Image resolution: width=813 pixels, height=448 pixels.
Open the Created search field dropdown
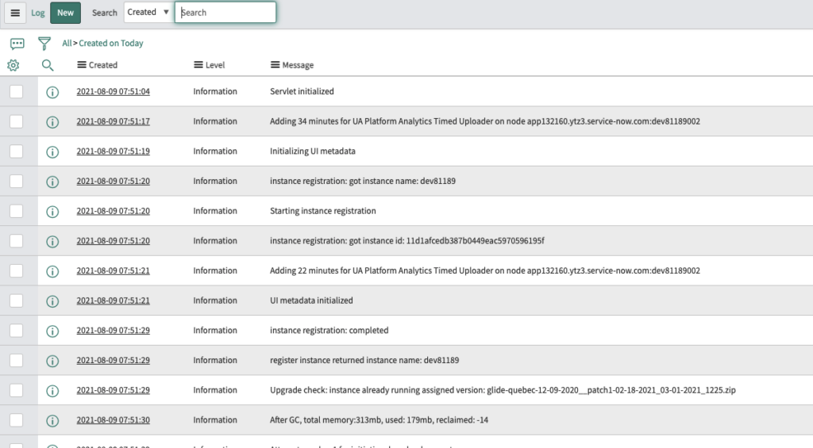click(148, 13)
